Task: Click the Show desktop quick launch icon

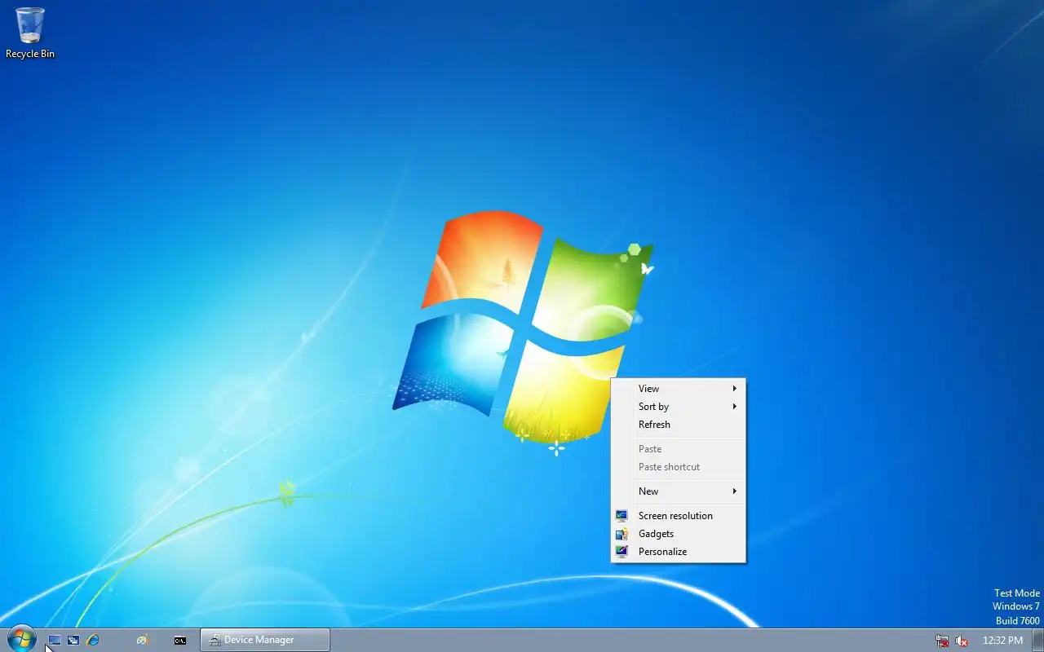Action: click(54, 641)
